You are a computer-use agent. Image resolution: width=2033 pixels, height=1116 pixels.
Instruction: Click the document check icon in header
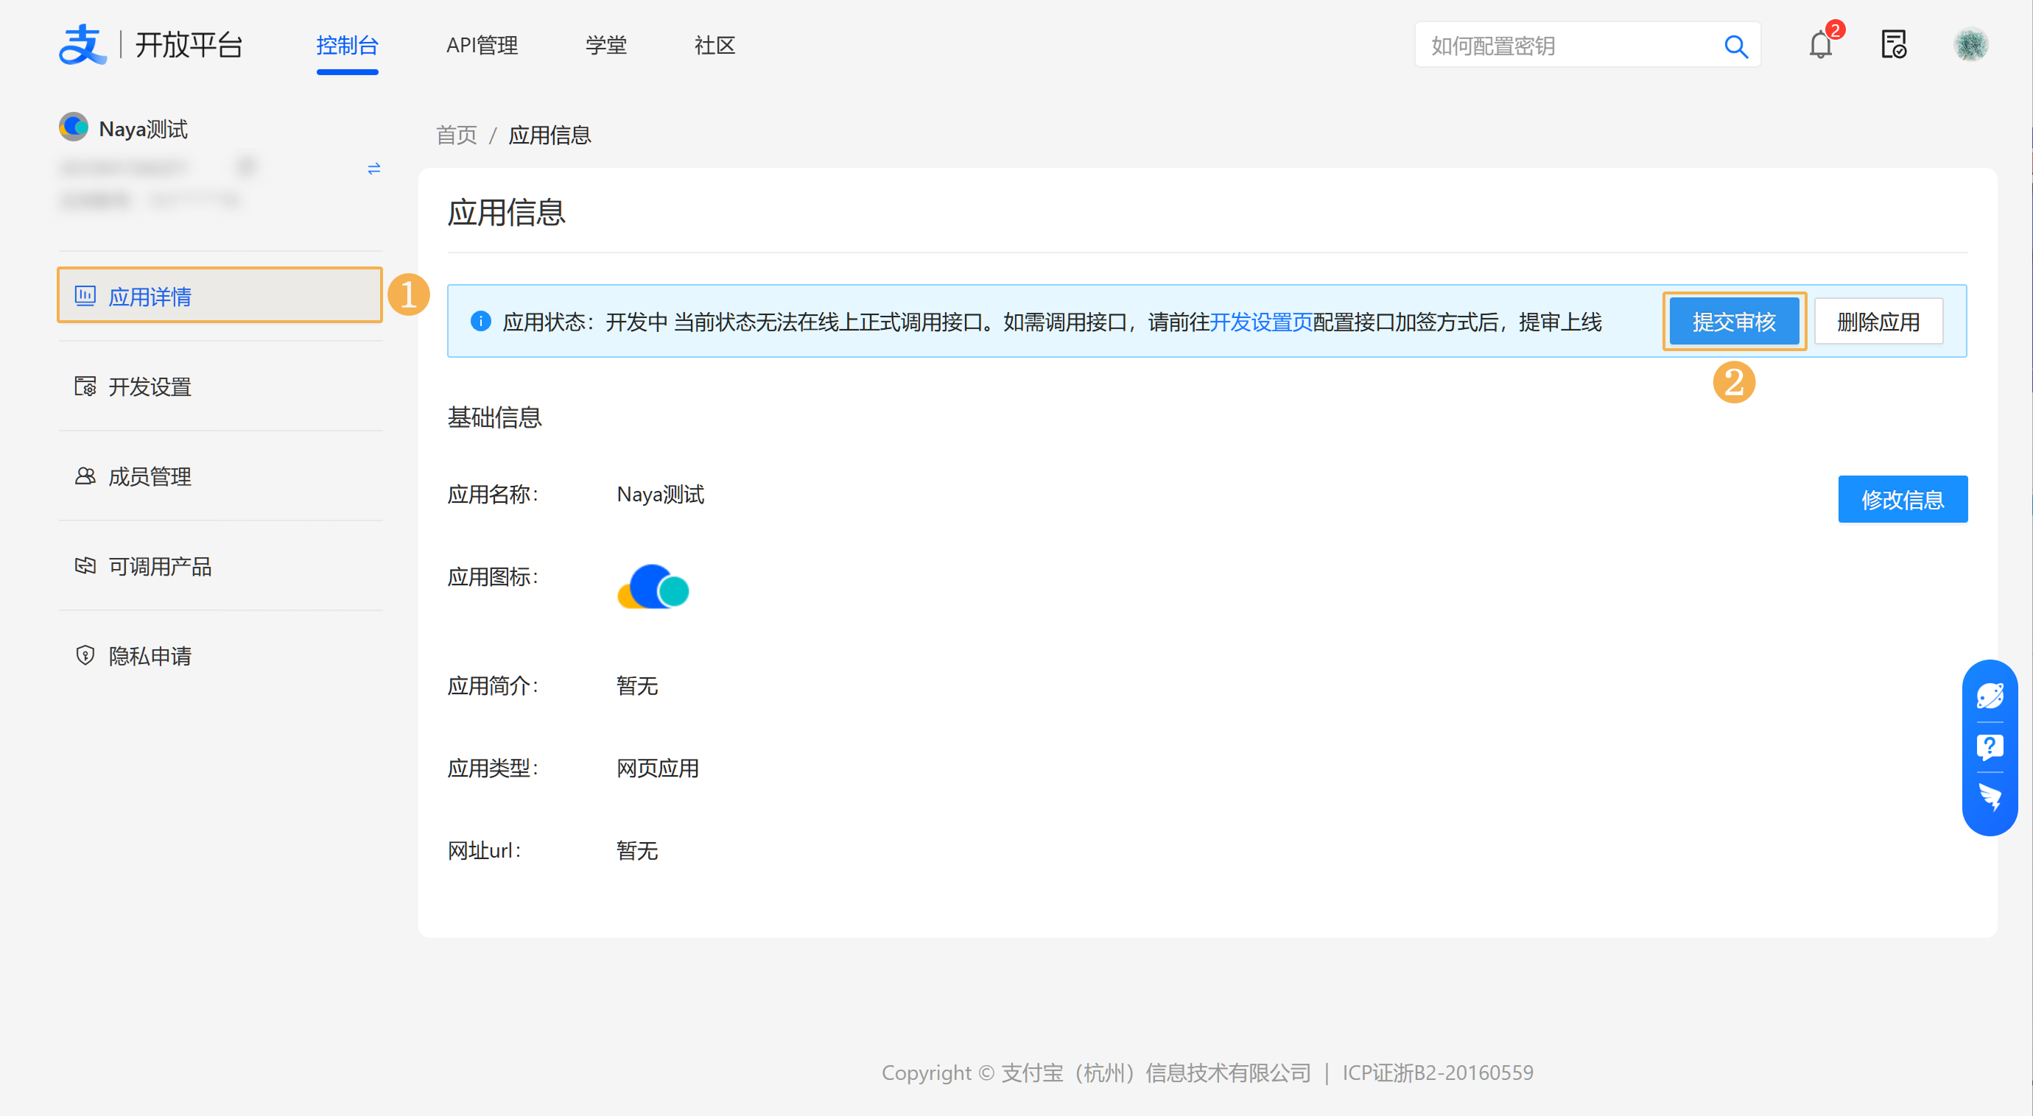[x=1893, y=45]
